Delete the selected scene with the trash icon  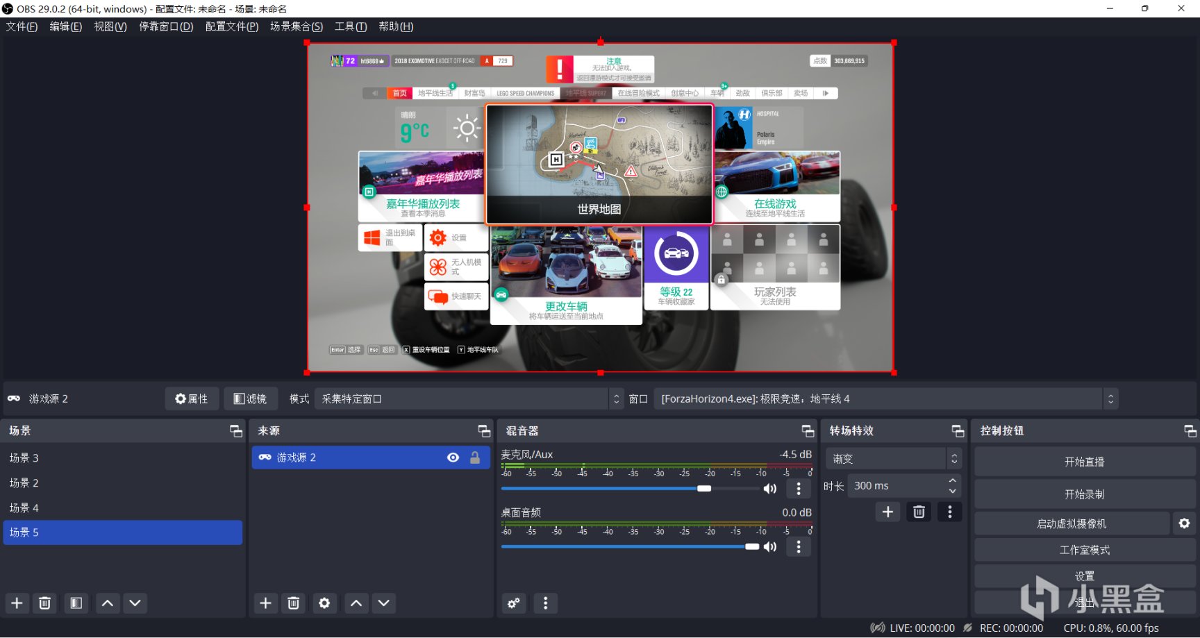[44, 603]
